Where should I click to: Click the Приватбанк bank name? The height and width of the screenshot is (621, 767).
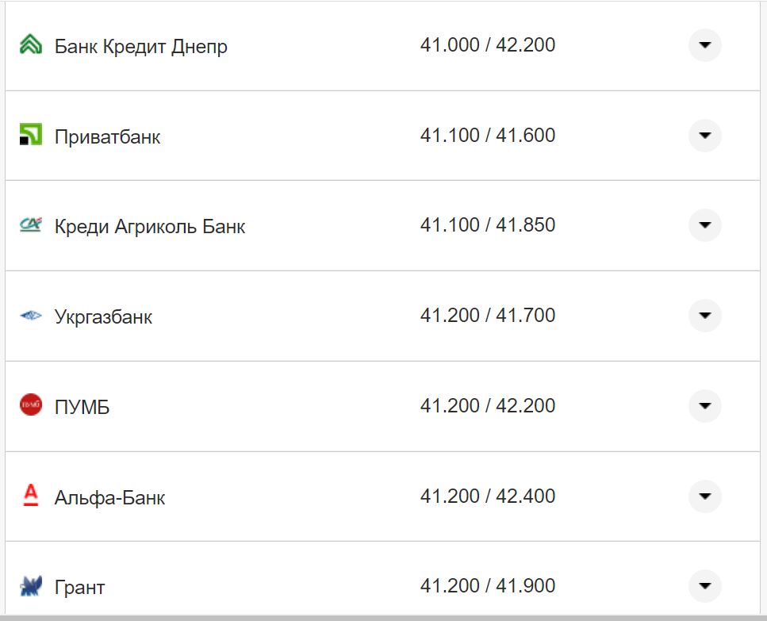[107, 137]
